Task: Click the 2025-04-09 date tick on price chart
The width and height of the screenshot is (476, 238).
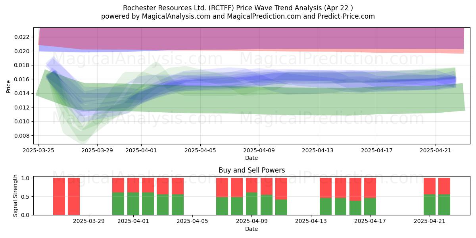Action: click(259, 150)
